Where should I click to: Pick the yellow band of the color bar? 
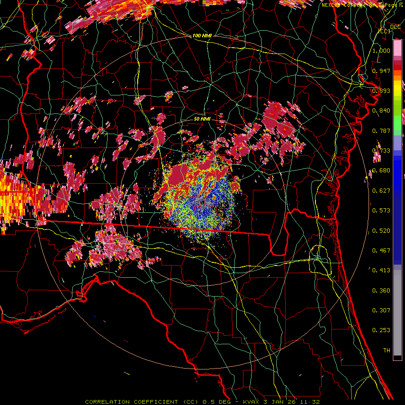397,88
